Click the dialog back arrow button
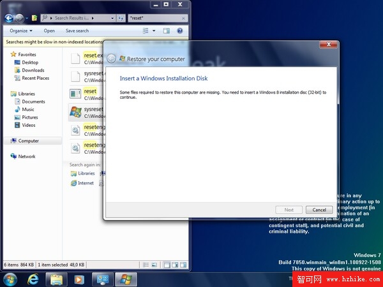This screenshot has width=383, height=287. point(111,59)
